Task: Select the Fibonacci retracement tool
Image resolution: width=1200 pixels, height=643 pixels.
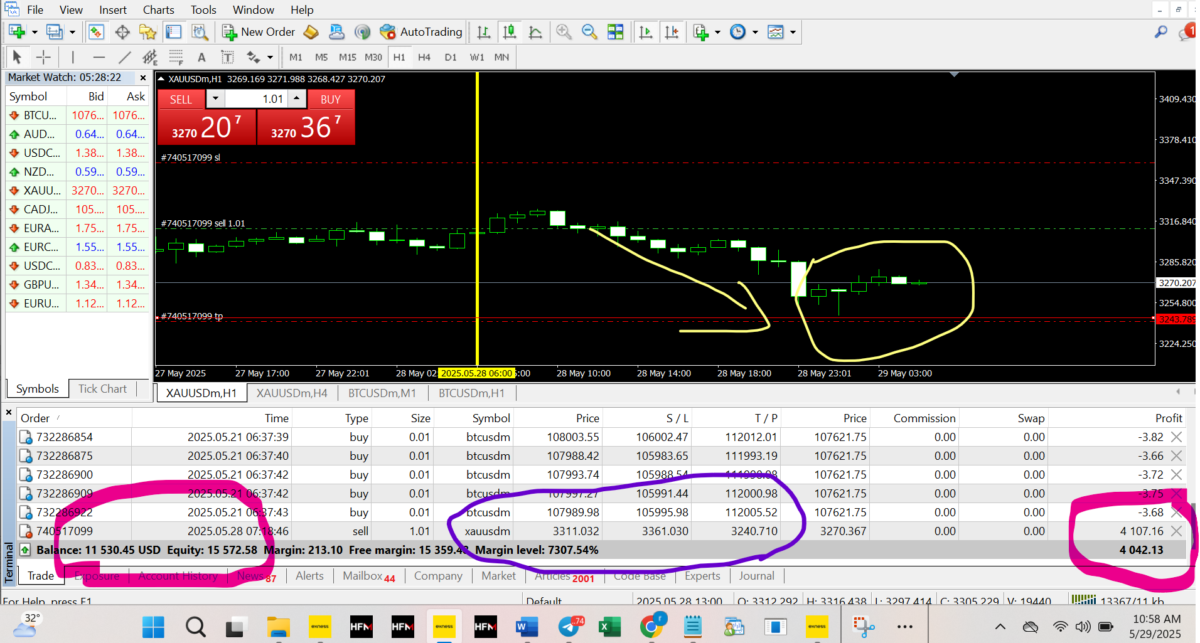Action: [x=176, y=57]
